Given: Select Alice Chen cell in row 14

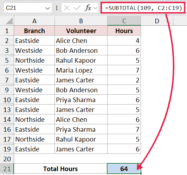Looking at the screenshot, I should (x=81, y=119).
